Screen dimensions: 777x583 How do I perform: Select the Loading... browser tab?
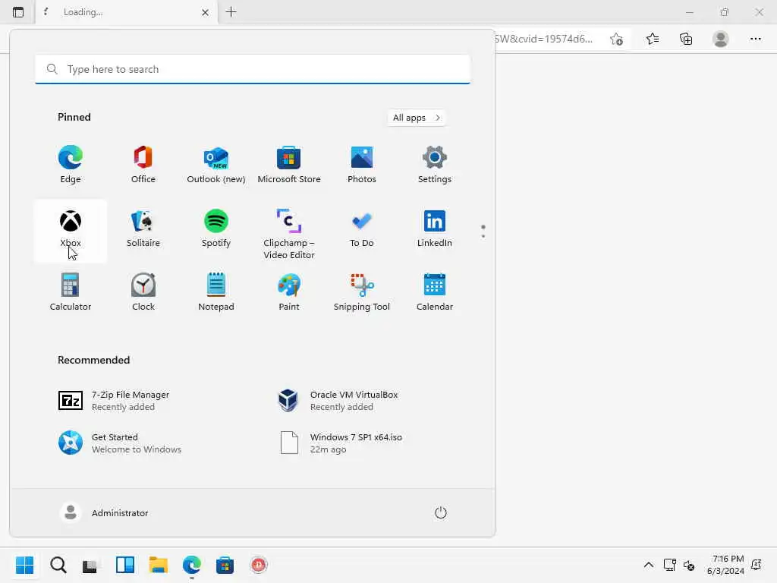click(127, 12)
